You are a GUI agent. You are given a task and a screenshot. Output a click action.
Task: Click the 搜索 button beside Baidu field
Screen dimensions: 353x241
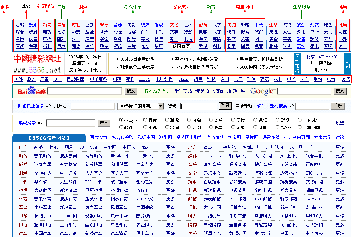pyautogui.click(x=131, y=91)
